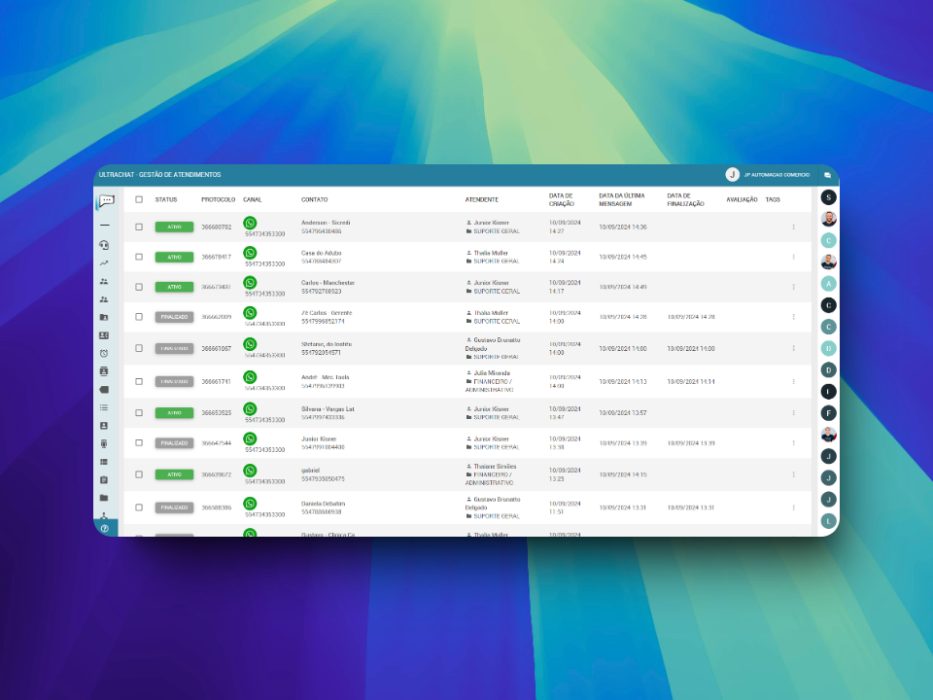Check the box for protocol 366680782
The image size is (933, 700).
tap(139, 227)
